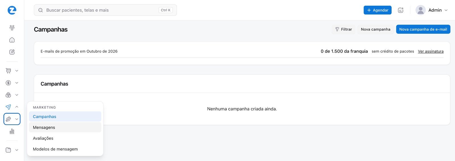Open the people group sidebar icon
The width and height of the screenshot is (455, 161).
(12, 28)
